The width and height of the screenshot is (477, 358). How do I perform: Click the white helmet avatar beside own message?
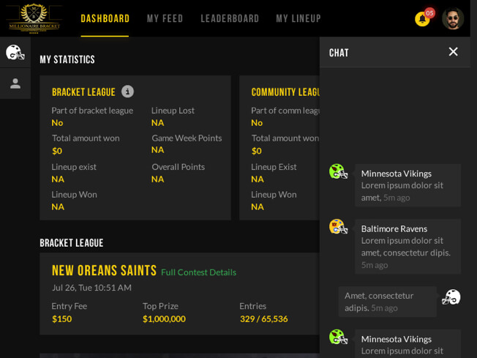(451, 297)
